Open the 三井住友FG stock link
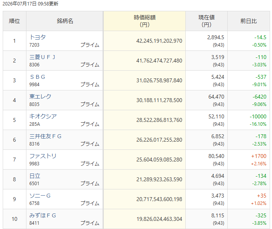Image resolution: width=272 pixels, height=229 pixels. click(45, 136)
